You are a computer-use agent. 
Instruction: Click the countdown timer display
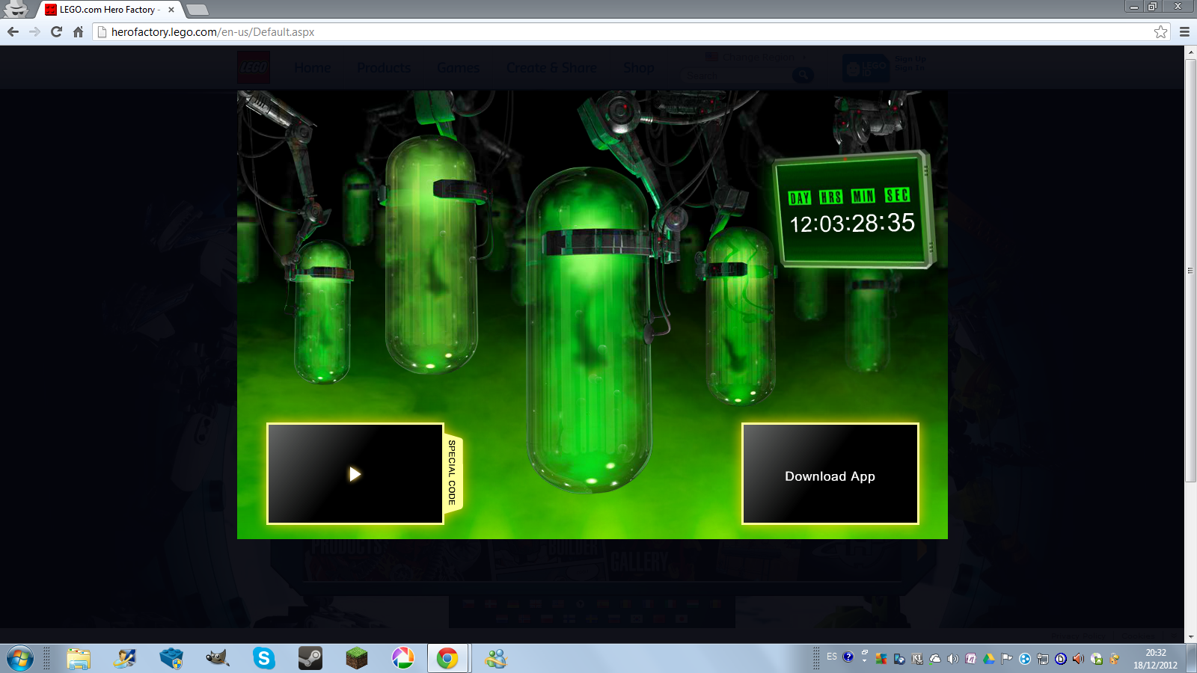pos(852,210)
